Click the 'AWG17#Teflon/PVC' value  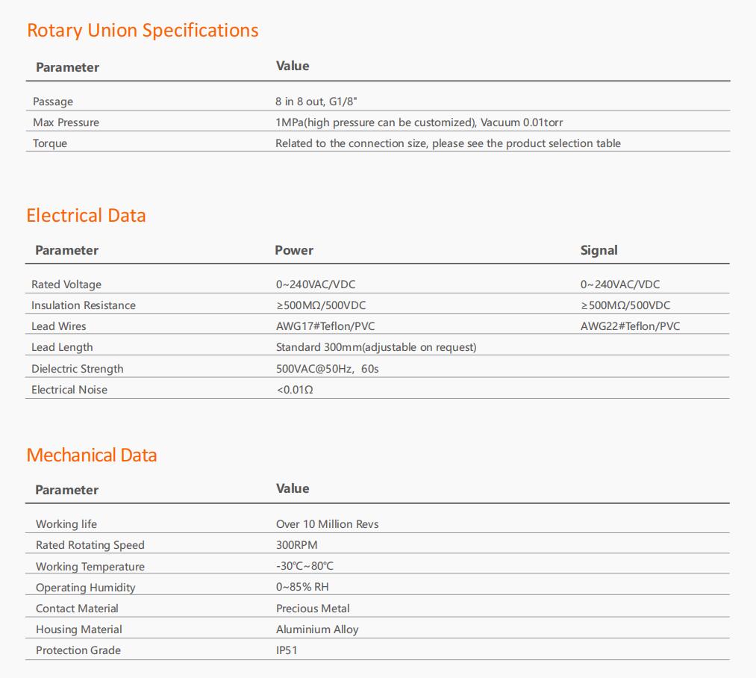coord(325,326)
